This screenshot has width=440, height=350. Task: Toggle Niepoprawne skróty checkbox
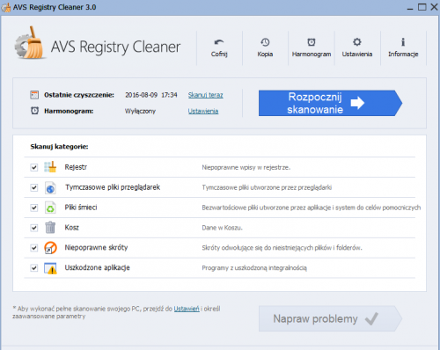(x=34, y=248)
